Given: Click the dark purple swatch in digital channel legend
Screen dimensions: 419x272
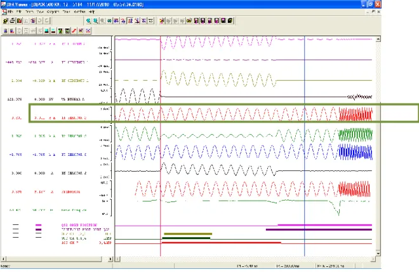Looking at the screenshot, I should click(x=39, y=229).
